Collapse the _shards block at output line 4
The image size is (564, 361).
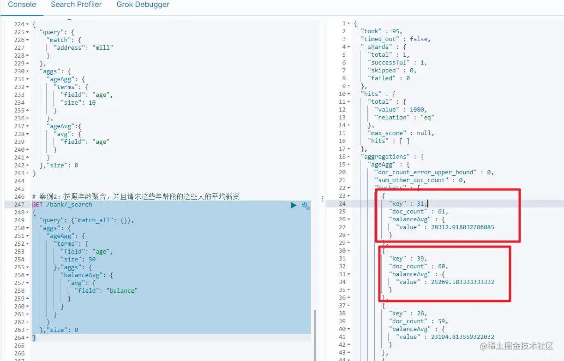349,47
